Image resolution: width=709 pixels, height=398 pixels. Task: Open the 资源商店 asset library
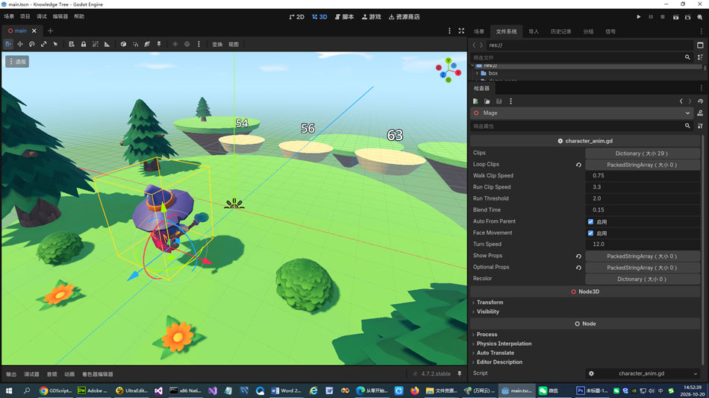coord(405,16)
